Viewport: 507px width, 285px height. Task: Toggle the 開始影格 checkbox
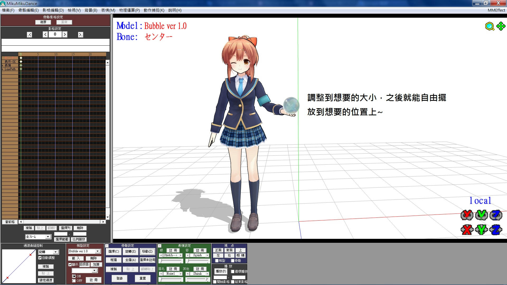click(x=215, y=282)
